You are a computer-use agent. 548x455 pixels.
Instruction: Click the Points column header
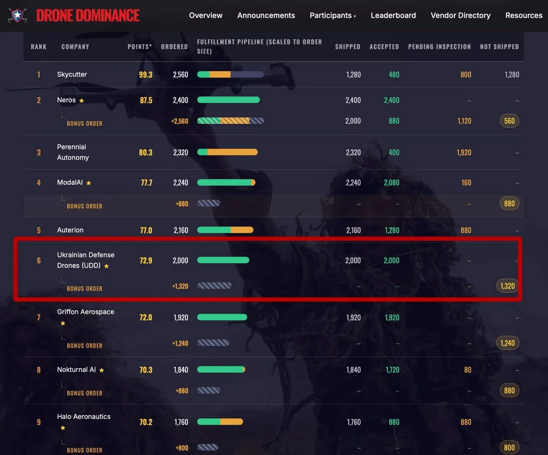139,47
